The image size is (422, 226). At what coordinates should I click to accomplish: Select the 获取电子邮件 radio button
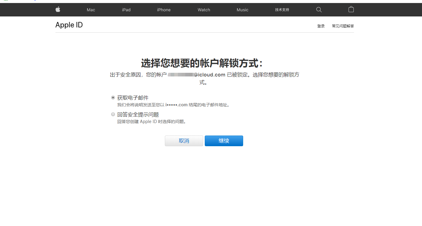(113, 98)
